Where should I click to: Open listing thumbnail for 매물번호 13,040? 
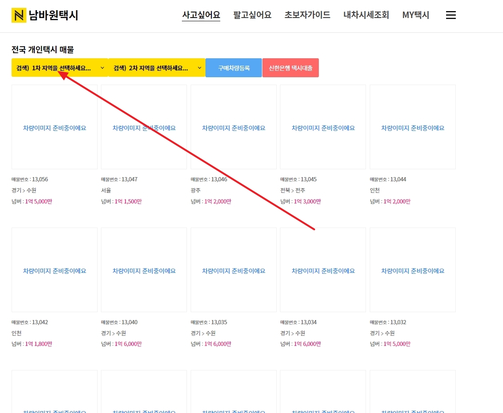pos(144,270)
